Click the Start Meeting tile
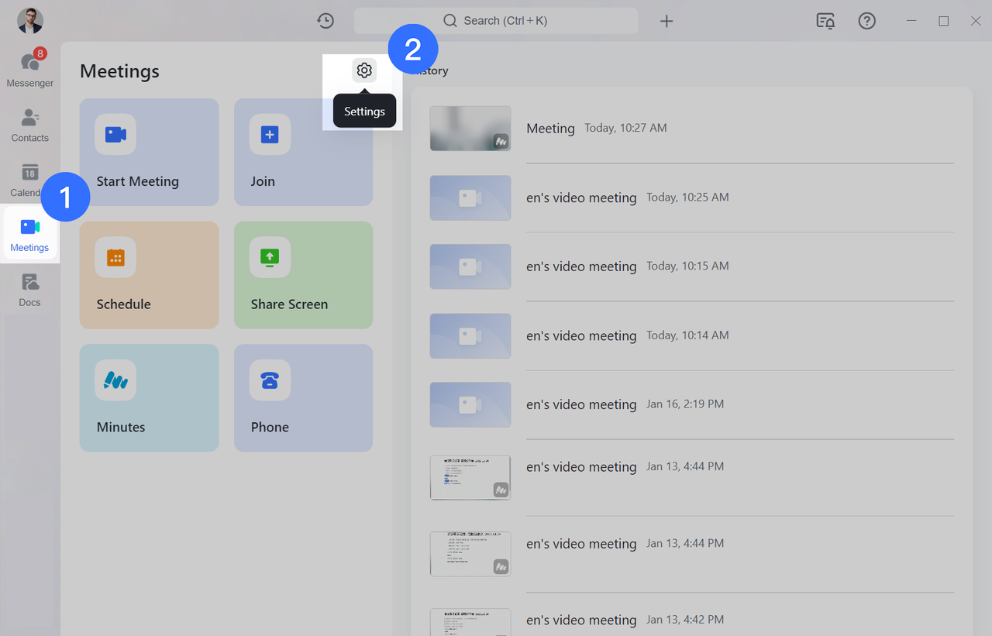The image size is (992, 636). pos(149,152)
